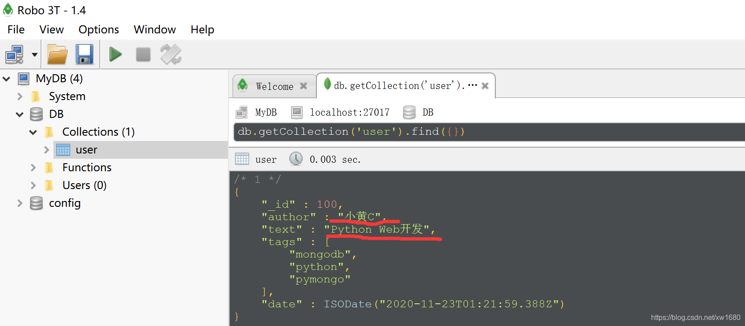Click the Welcome tab rocket icon
745x326 pixels.
tap(243, 85)
